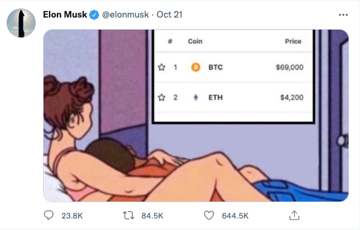This screenshot has width=360, height=230.
Task: Click the Elon Musk display name
Action: click(x=65, y=15)
